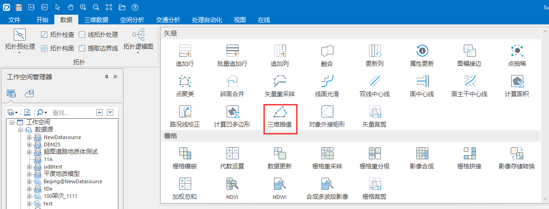Open the 批量追加行 tool
Viewport: 549px width, 209px height.
point(232,56)
